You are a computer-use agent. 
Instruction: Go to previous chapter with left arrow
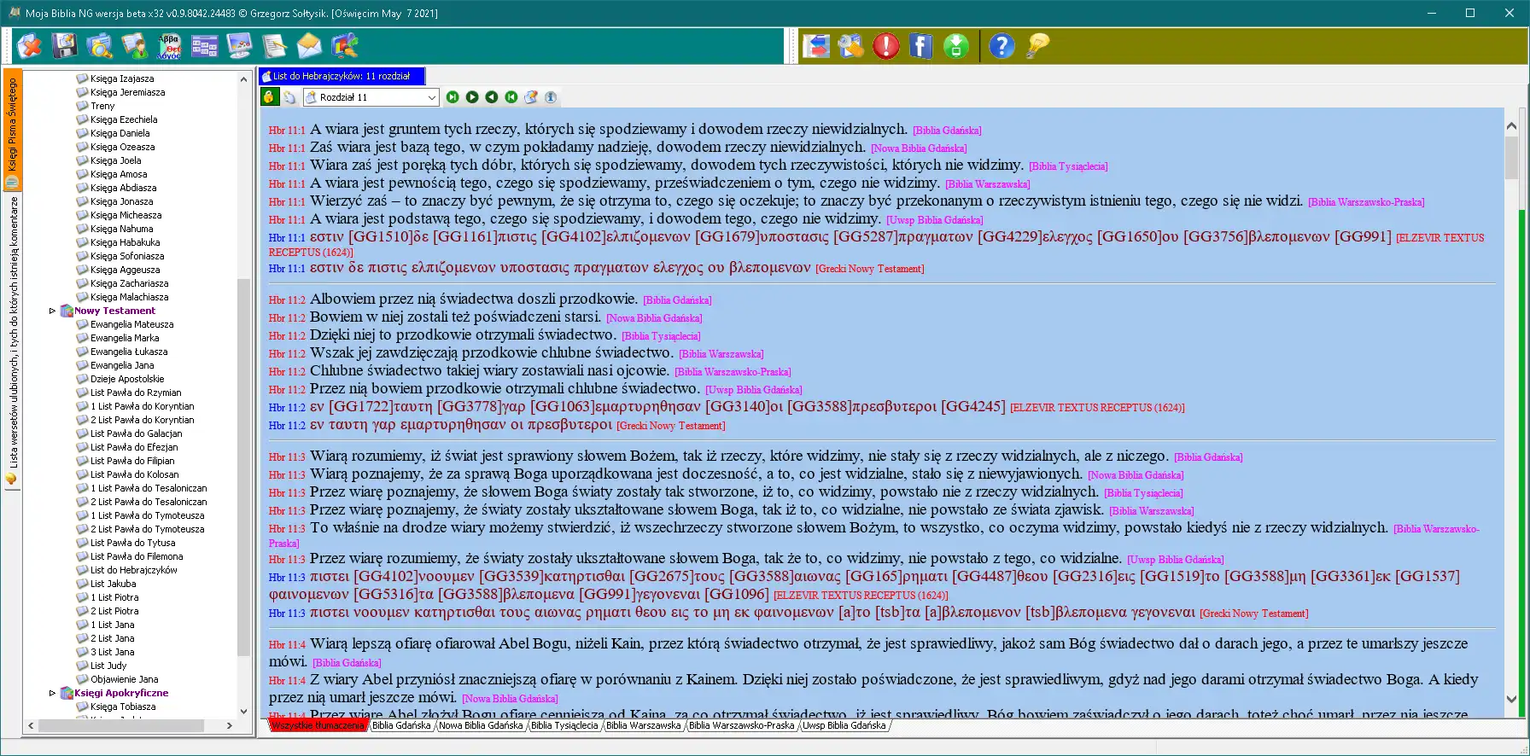click(x=492, y=97)
